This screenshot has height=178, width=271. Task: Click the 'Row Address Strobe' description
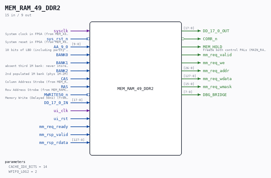pos(36,90)
